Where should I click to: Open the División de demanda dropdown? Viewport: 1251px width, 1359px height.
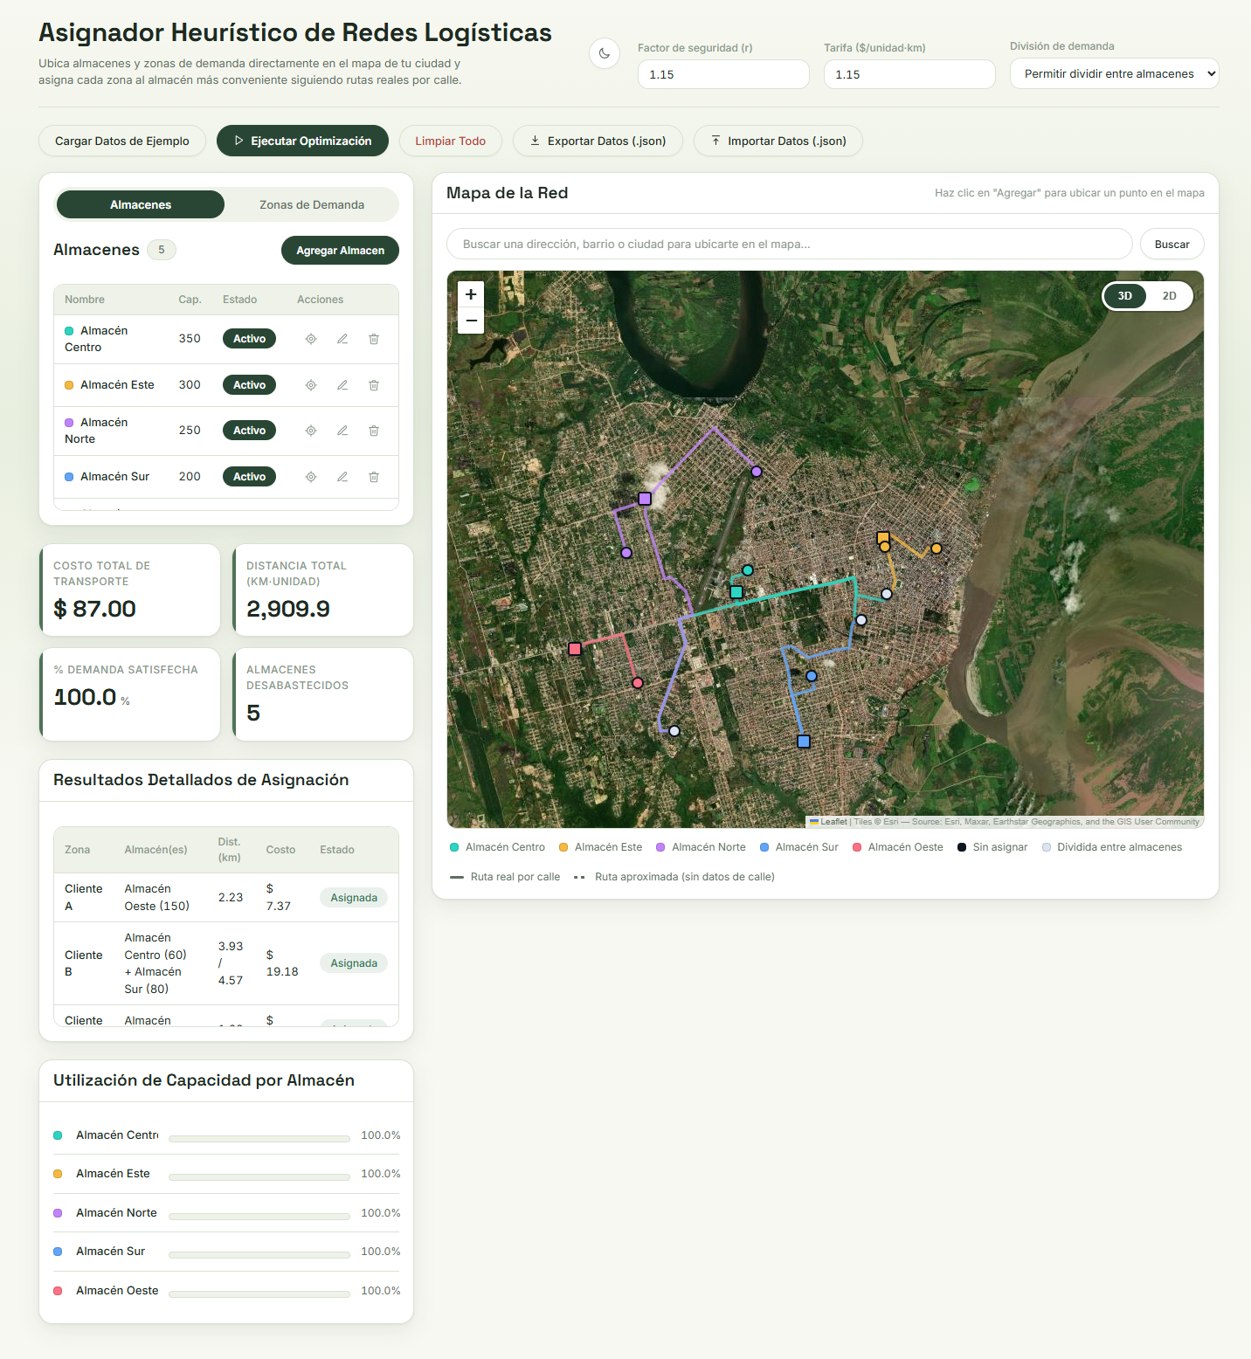click(x=1114, y=74)
